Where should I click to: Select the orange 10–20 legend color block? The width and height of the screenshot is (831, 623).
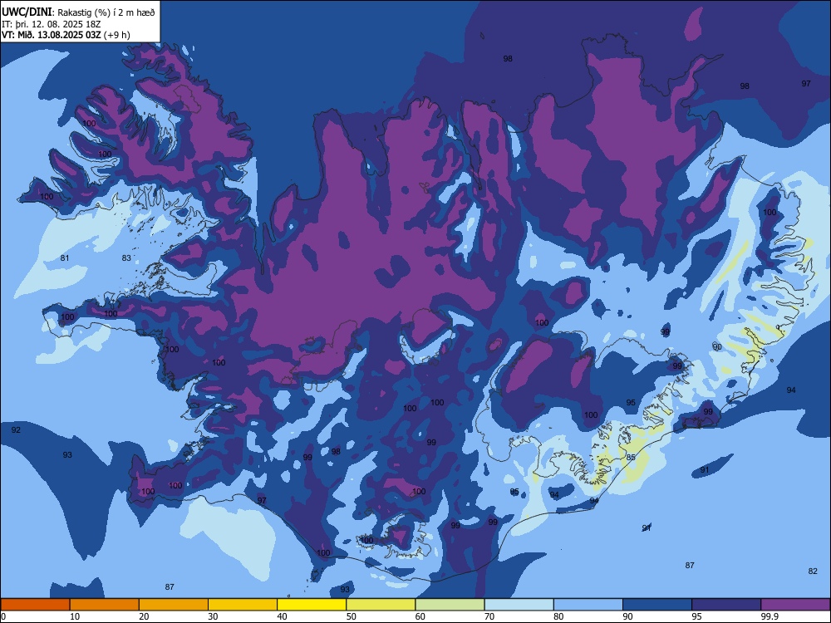[105, 605]
